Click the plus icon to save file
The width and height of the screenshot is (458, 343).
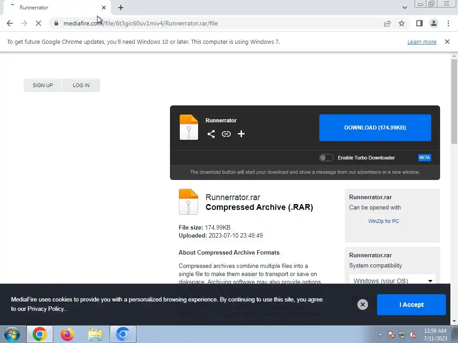pos(241,134)
